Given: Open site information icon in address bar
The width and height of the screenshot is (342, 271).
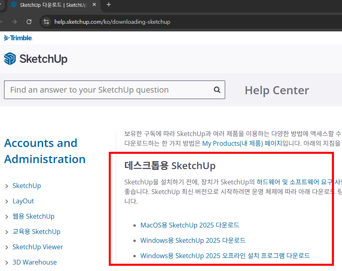Looking at the screenshot, I should point(46,22).
